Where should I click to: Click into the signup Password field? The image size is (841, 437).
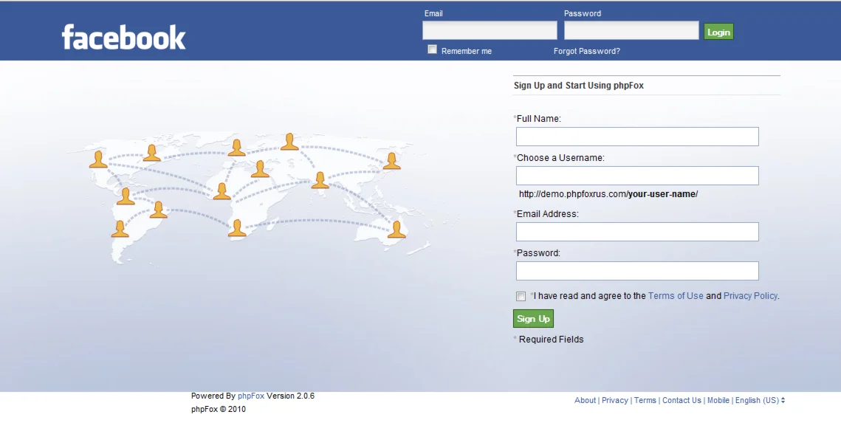click(637, 271)
